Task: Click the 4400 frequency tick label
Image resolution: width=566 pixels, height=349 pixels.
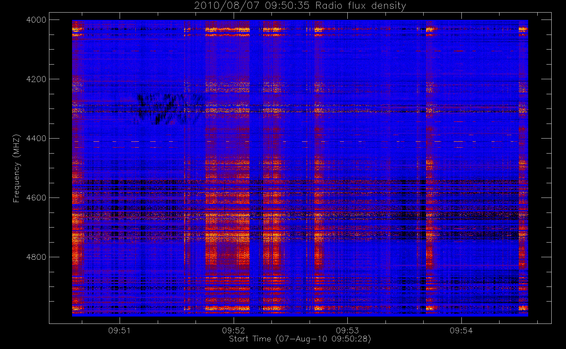Action: (36, 139)
